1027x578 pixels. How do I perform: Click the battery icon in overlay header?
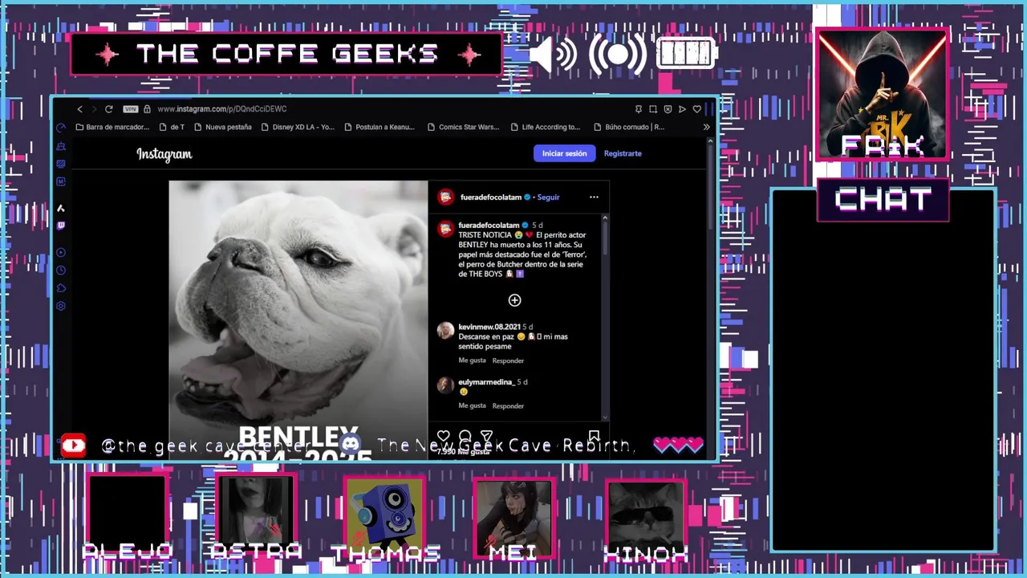pyautogui.click(x=687, y=54)
